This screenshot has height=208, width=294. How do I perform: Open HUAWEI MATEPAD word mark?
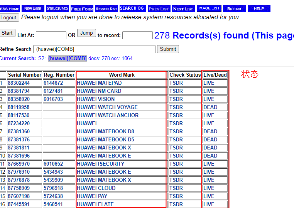(x=99, y=83)
